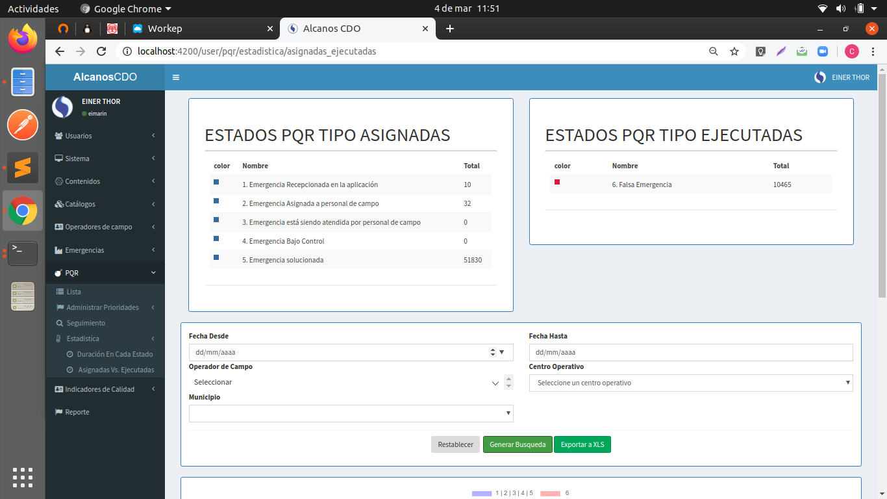887x499 pixels.
Task: Click the Usuarios sidebar icon
Action: point(59,136)
